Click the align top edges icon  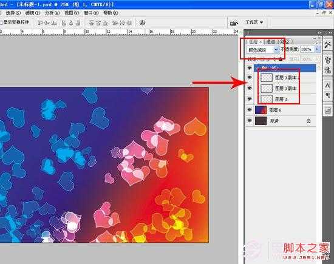pos(40,22)
